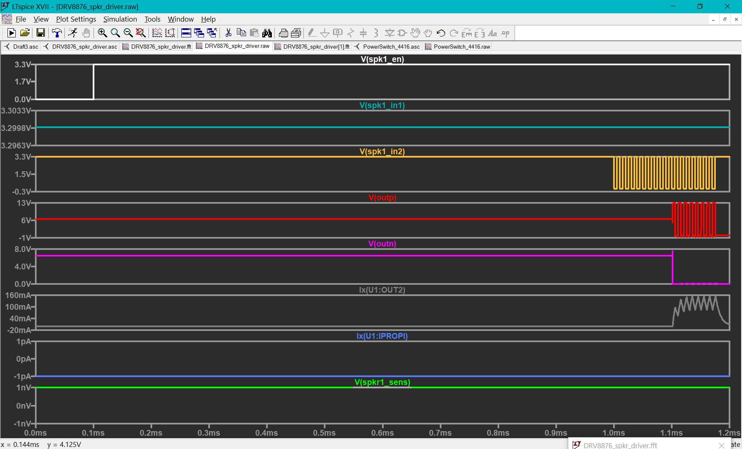
Task: Click the Text Aa toolbar icon
Action: pyautogui.click(x=493, y=33)
